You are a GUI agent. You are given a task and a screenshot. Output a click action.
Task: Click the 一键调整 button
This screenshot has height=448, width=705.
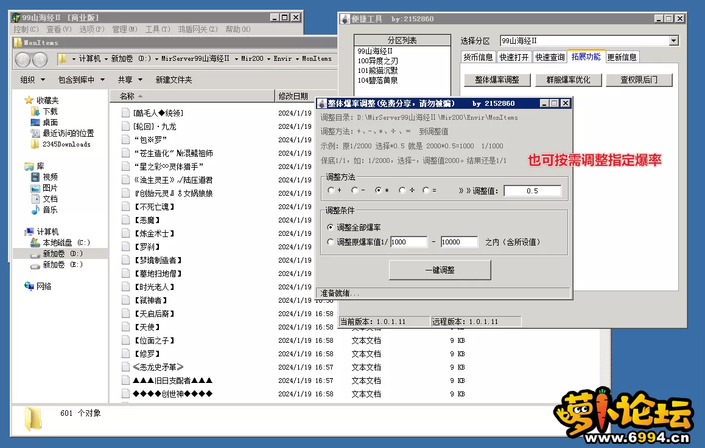[440, 270]
